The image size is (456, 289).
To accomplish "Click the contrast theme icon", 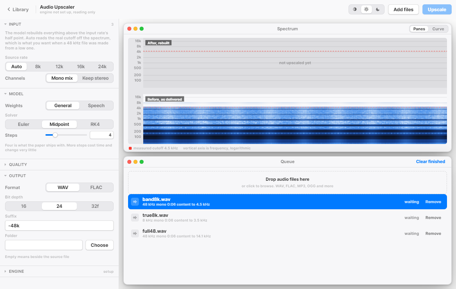I will (355, 9).
